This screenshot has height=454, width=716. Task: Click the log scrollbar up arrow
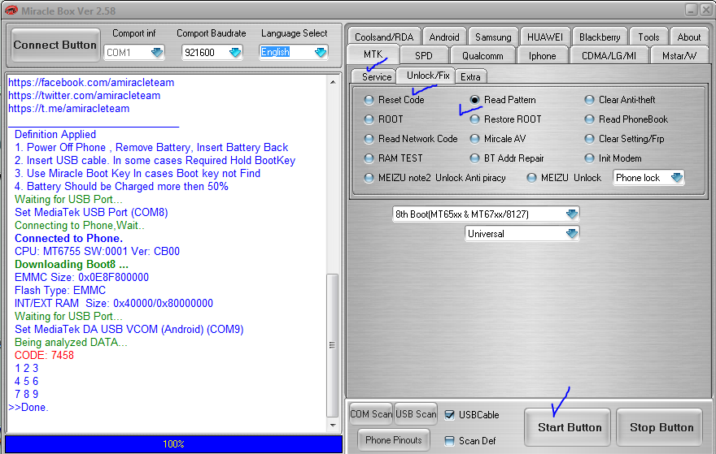tap(333, 83)
